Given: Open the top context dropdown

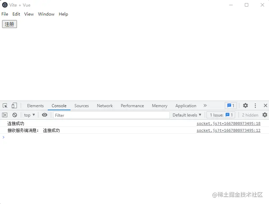Looking at the screenshot, I should tap(29, 115).
